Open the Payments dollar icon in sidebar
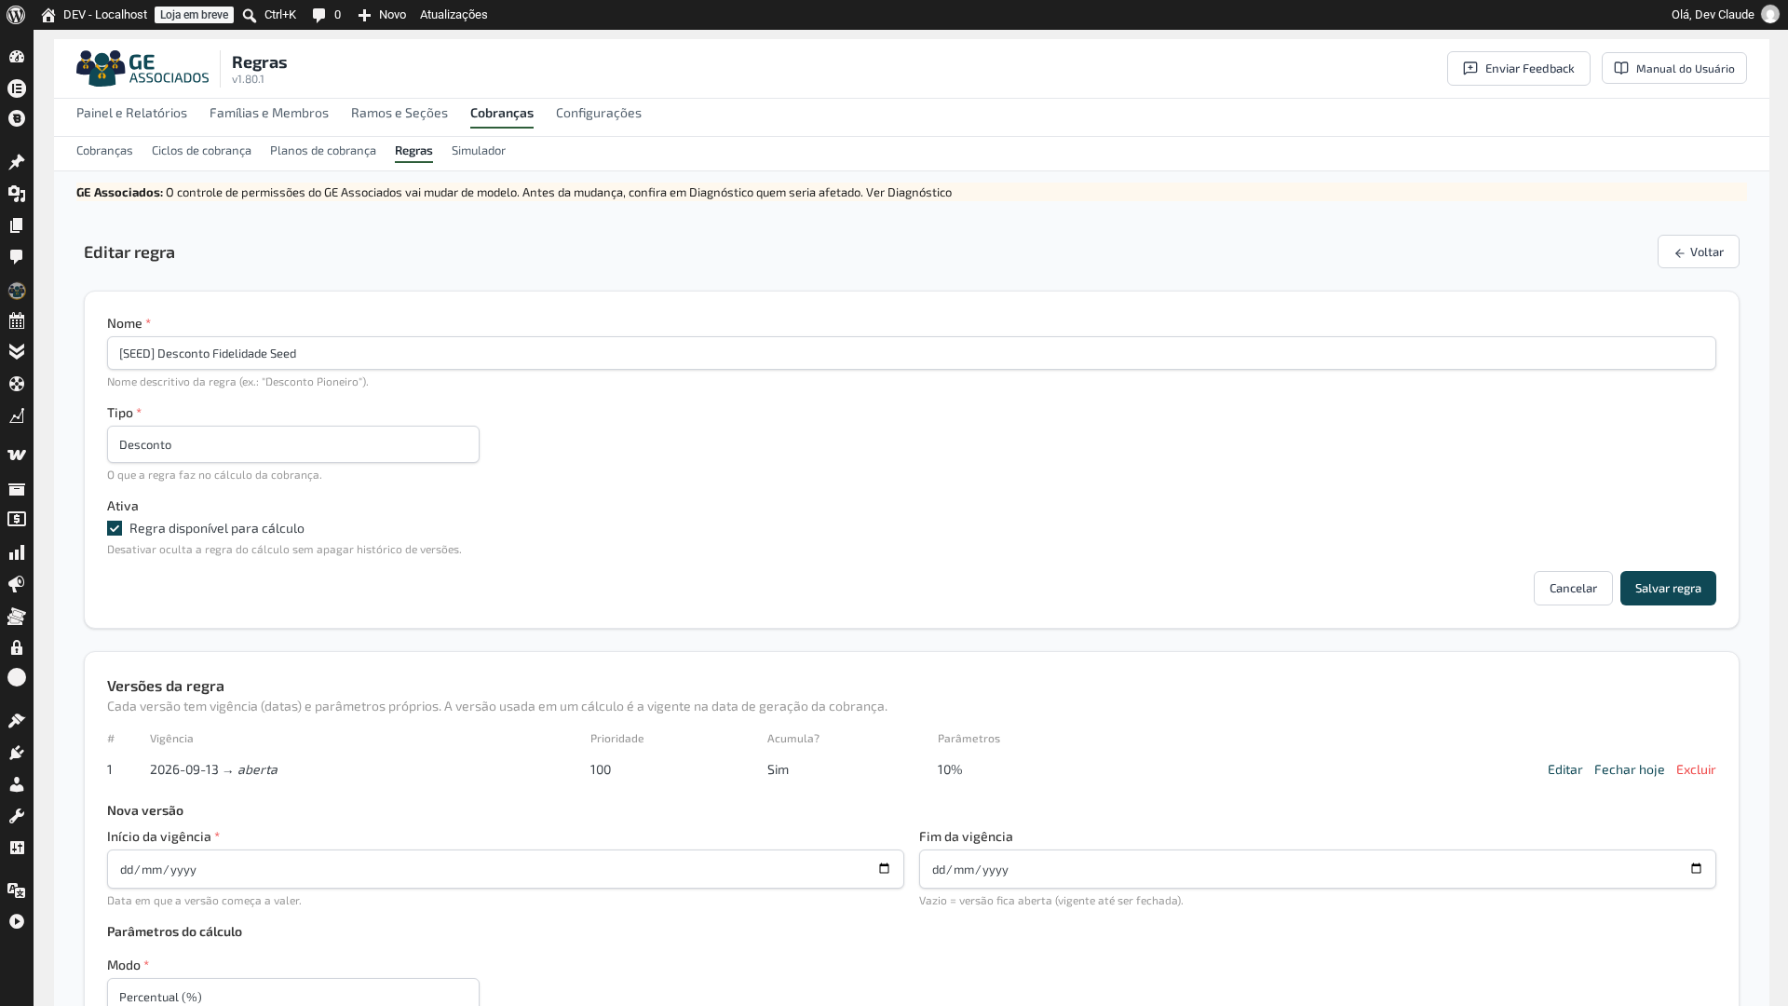 17,520
